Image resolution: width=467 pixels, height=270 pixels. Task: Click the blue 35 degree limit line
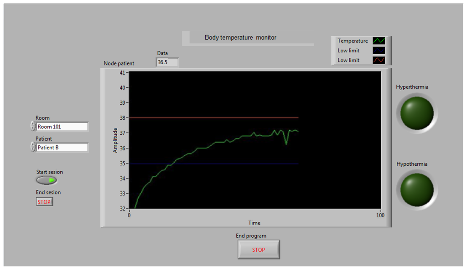pyautogui.click(x=214, y=163)
